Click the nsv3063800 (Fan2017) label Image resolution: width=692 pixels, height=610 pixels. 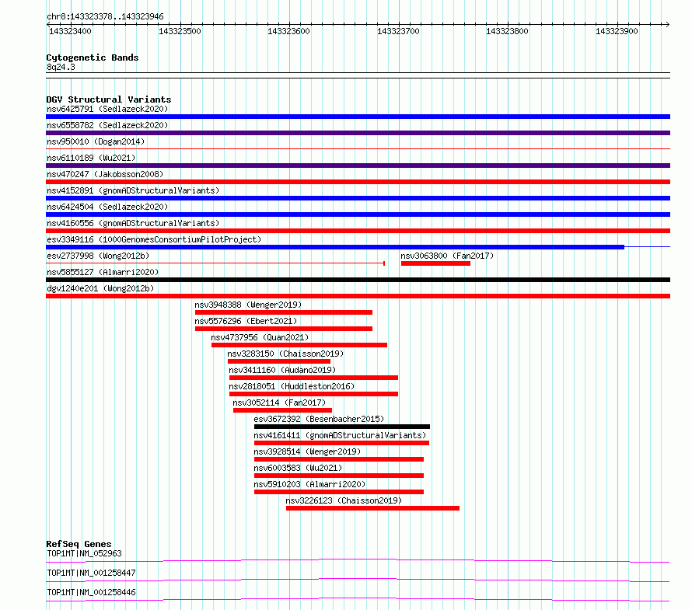click(x=447, y=256)
